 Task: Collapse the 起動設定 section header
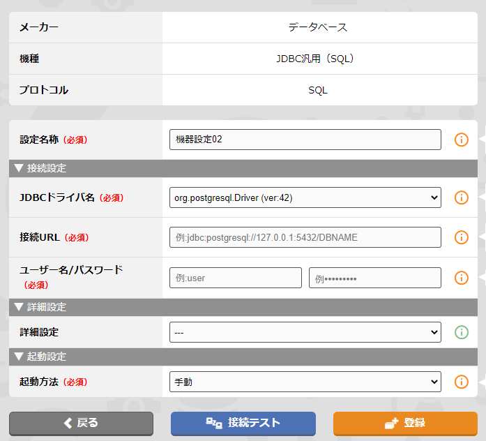click(x=40, y=357)
